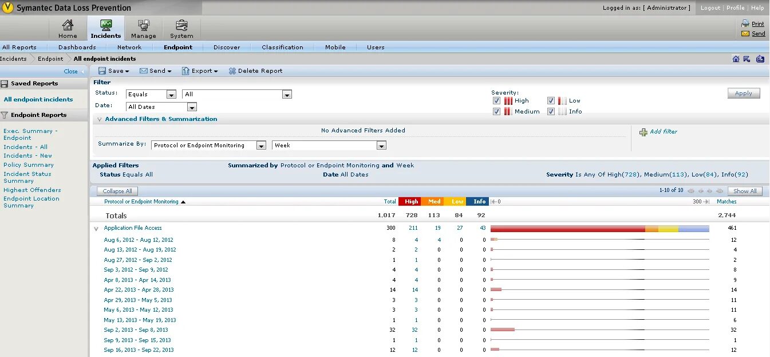Viewport: 770px width, 357px height.
Task: Toggle the Medium severity checkbox
Action: (497, 112)
